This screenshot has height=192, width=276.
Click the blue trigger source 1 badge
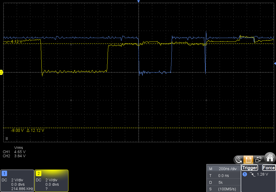pyautogui.click(x=245, y=174)
